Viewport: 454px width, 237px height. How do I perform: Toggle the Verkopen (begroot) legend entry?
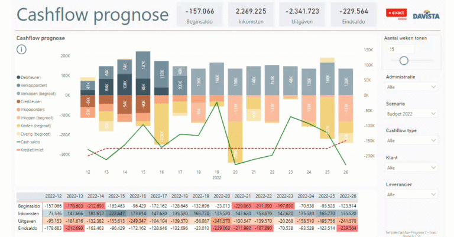(36, 94)
